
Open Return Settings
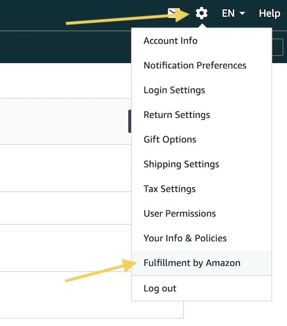pyautogui.click(x=177, y=115)
